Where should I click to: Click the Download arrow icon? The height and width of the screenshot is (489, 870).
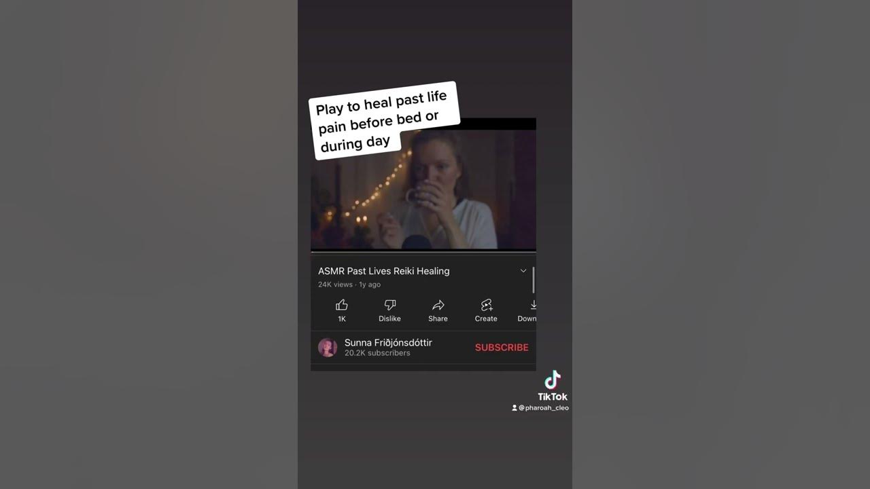click(x=534, y=305)
